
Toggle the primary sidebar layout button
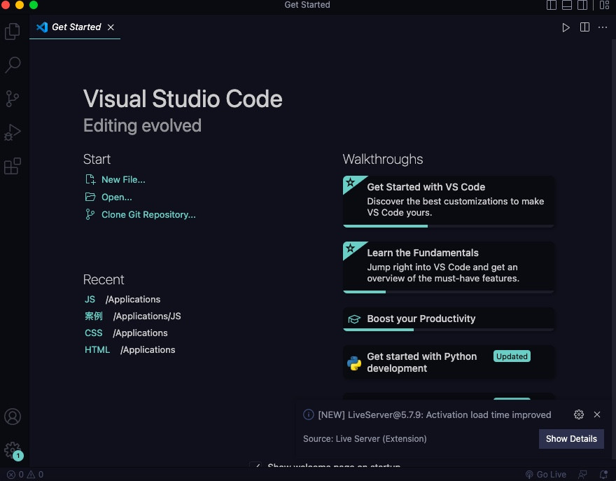(552, 5)
